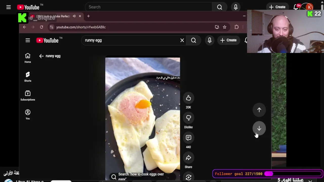Screen dimensions: 324x182
Task: Bookmark this page with the star
Action: pos(225,27)
